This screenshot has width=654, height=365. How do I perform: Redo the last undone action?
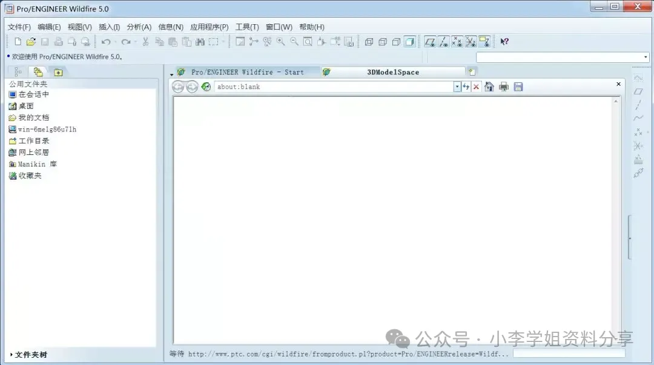[125, 41]
